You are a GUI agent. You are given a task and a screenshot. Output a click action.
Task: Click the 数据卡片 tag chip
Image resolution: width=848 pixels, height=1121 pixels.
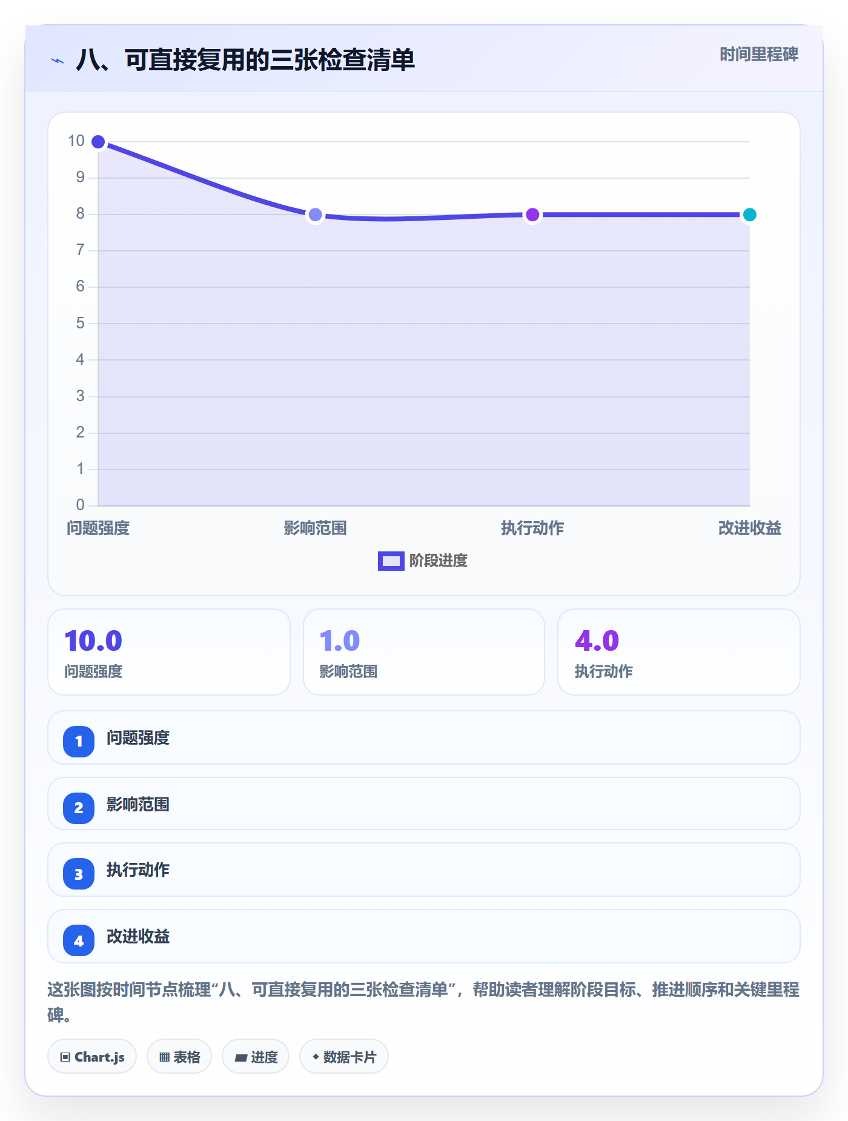[344, 1057]
